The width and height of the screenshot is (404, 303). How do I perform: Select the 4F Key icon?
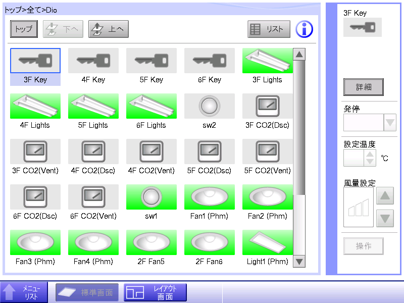(93, 61)
